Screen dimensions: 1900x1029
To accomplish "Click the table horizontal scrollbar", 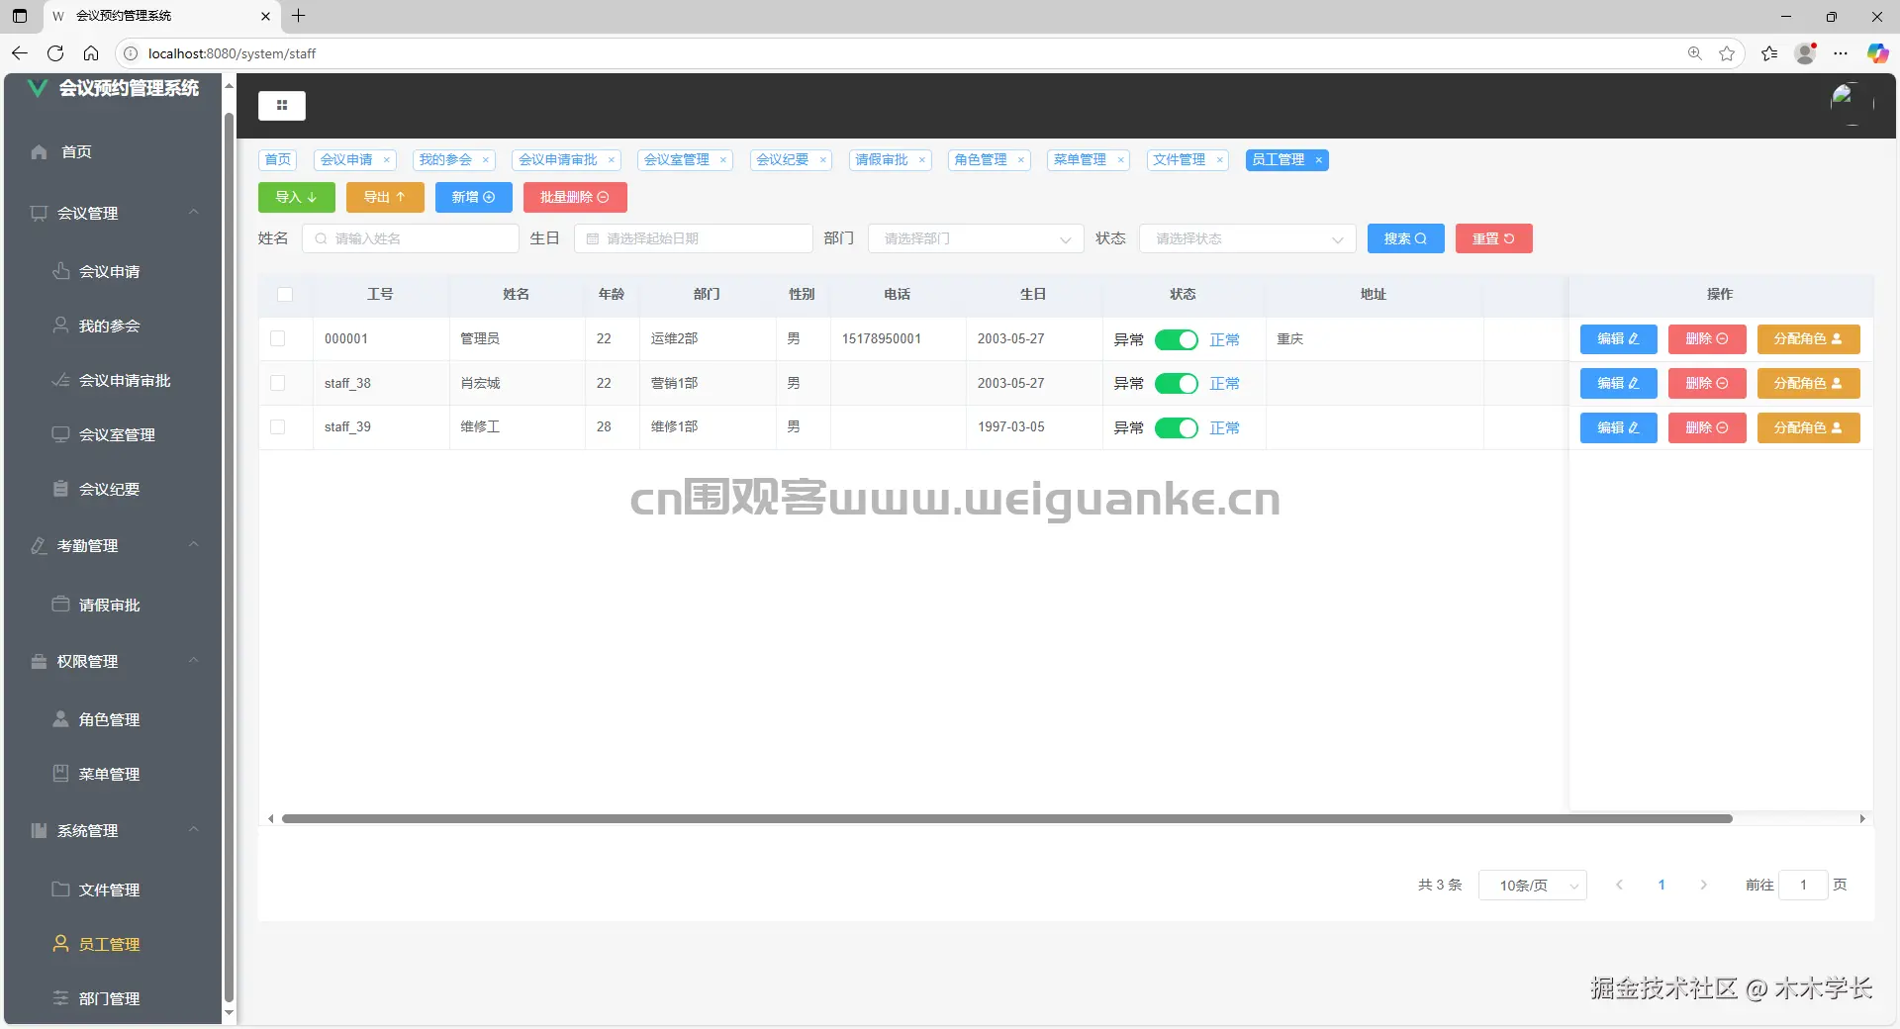I will (x=1007, y=818).
